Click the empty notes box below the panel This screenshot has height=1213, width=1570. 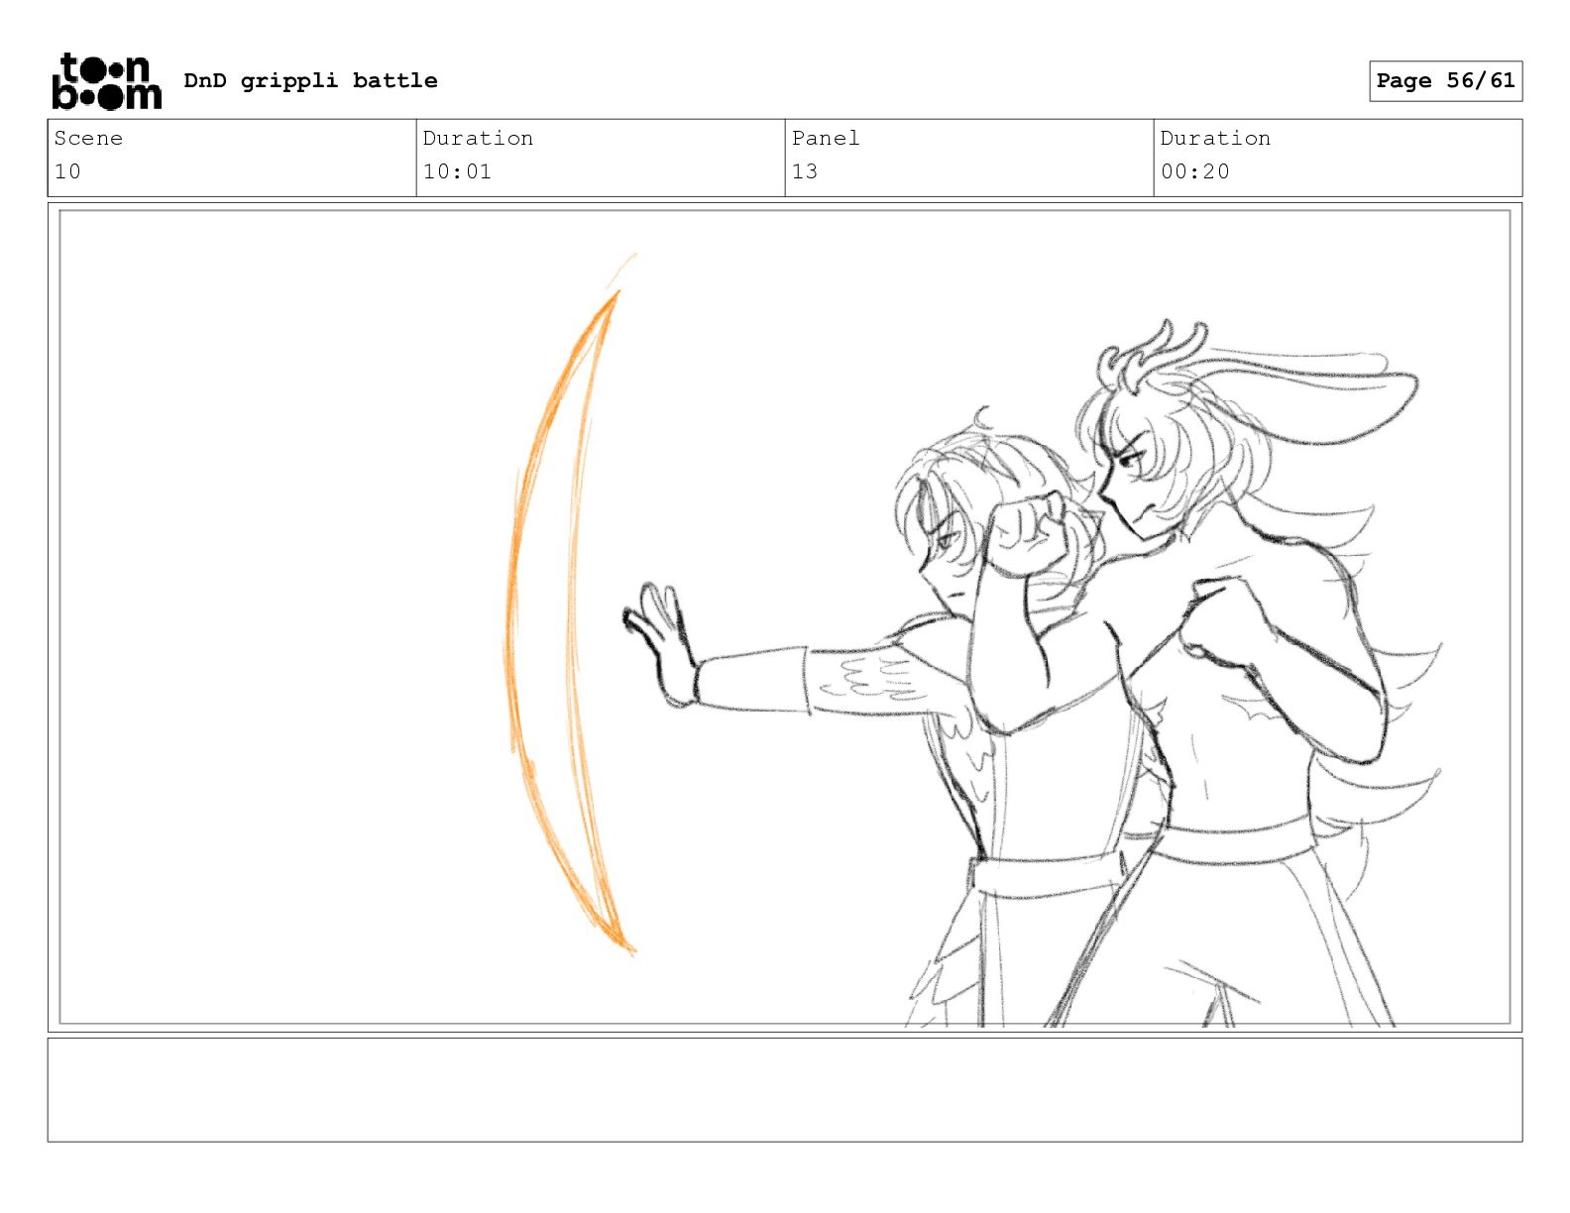coord(785,1089)
